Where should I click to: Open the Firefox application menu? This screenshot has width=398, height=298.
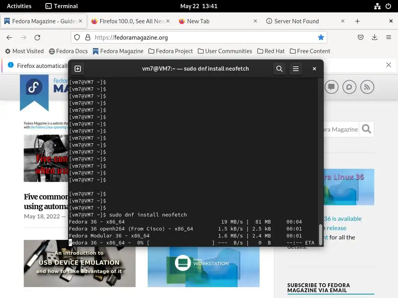point(388,38)
